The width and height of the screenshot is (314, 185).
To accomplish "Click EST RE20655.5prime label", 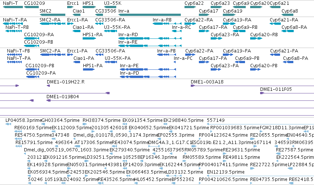I will point(269,135).
